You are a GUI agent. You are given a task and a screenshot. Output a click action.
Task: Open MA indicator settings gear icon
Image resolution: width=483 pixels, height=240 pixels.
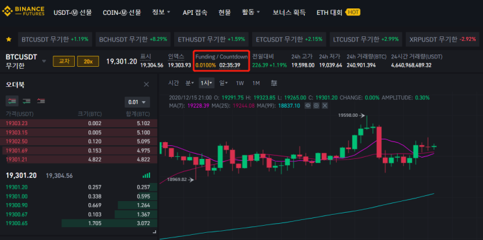click(316, 105)
